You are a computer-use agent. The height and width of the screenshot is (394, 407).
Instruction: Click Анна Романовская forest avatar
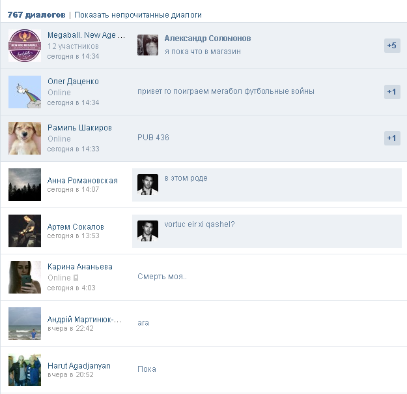pyautogui.click(x=25, y=185)
